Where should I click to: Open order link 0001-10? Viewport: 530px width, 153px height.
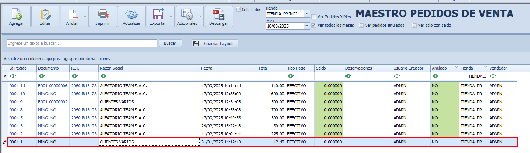[17, 94]
